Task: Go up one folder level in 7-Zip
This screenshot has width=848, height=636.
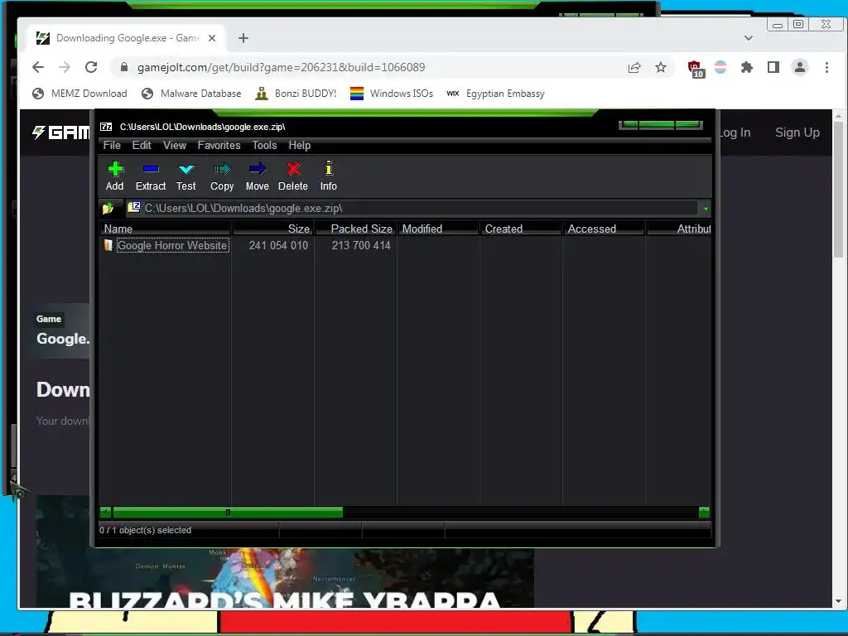Action: click(x=108, y=208)
